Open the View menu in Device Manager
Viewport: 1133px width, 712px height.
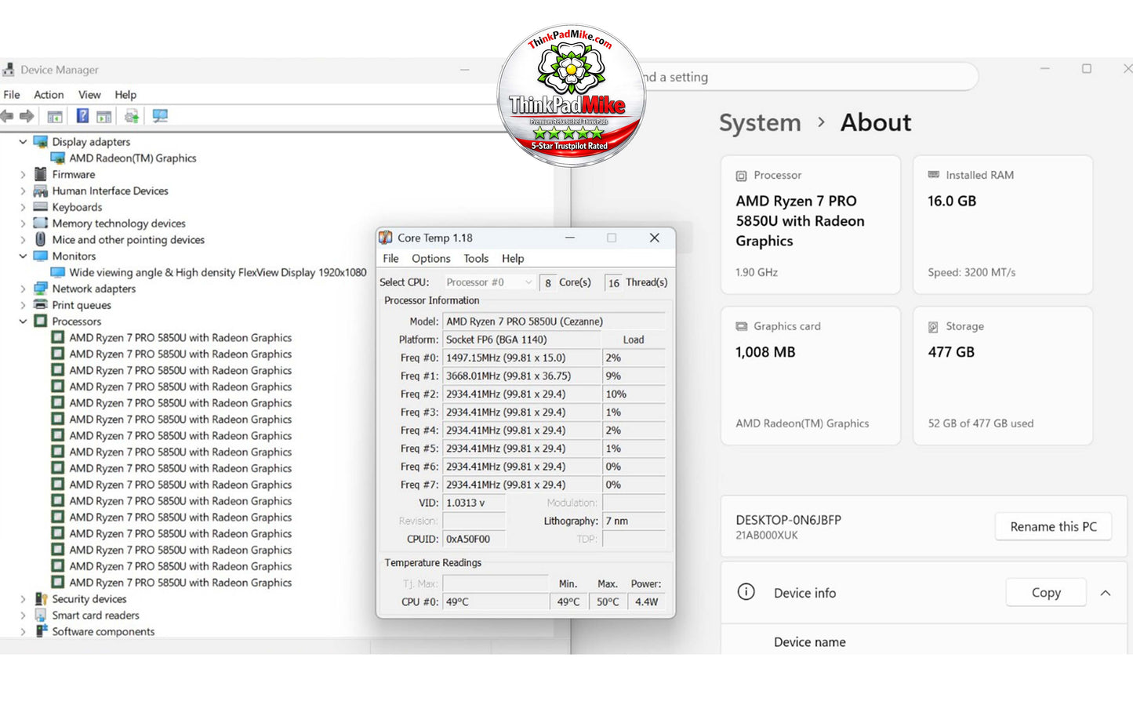[89, 95]
